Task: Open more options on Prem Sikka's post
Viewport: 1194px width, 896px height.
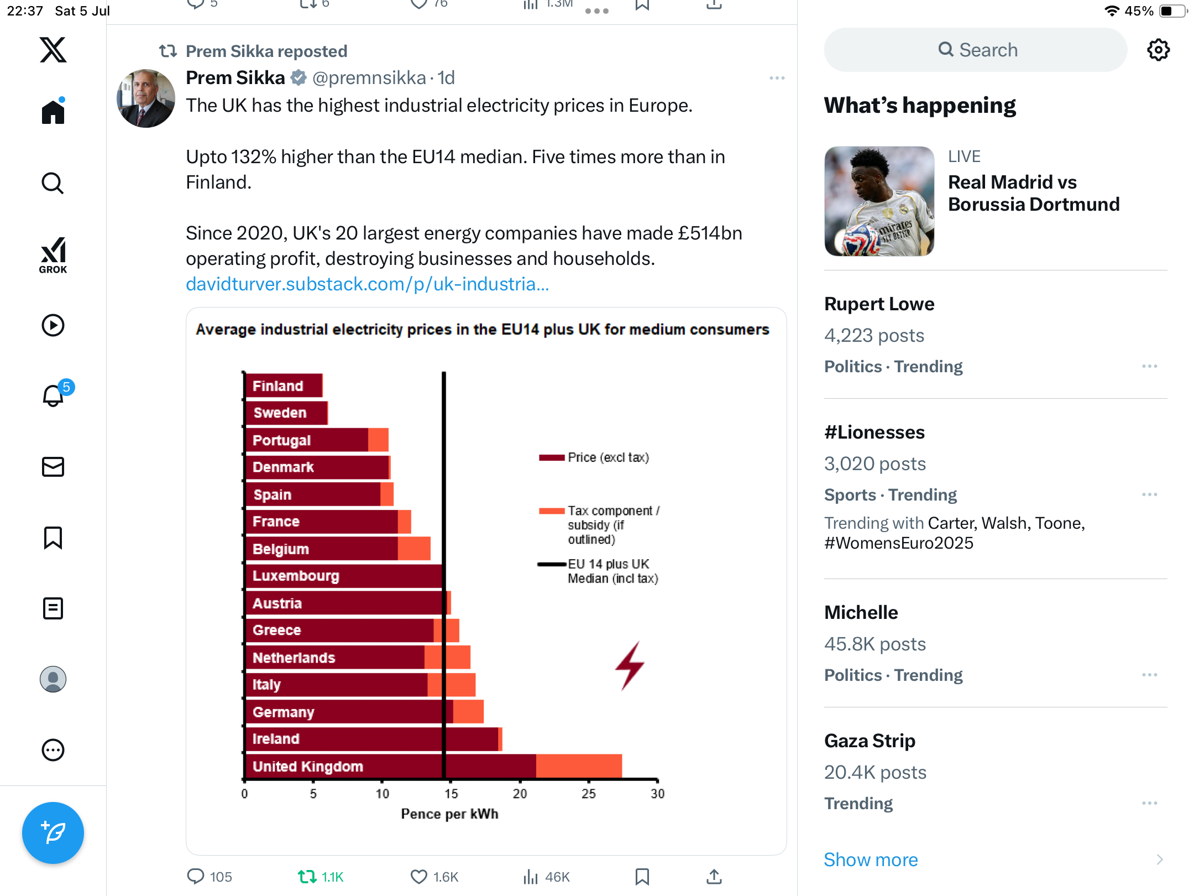Action: [777, 78]
